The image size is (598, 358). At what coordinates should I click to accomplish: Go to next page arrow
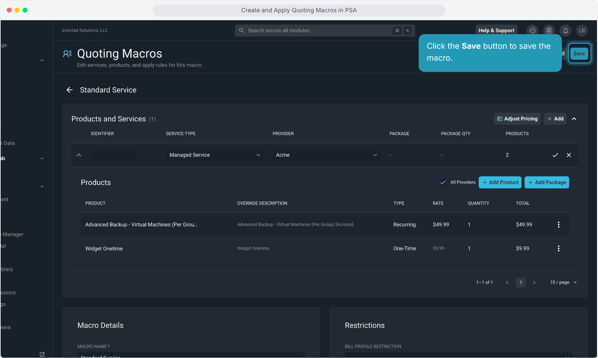tap(534, 282)
